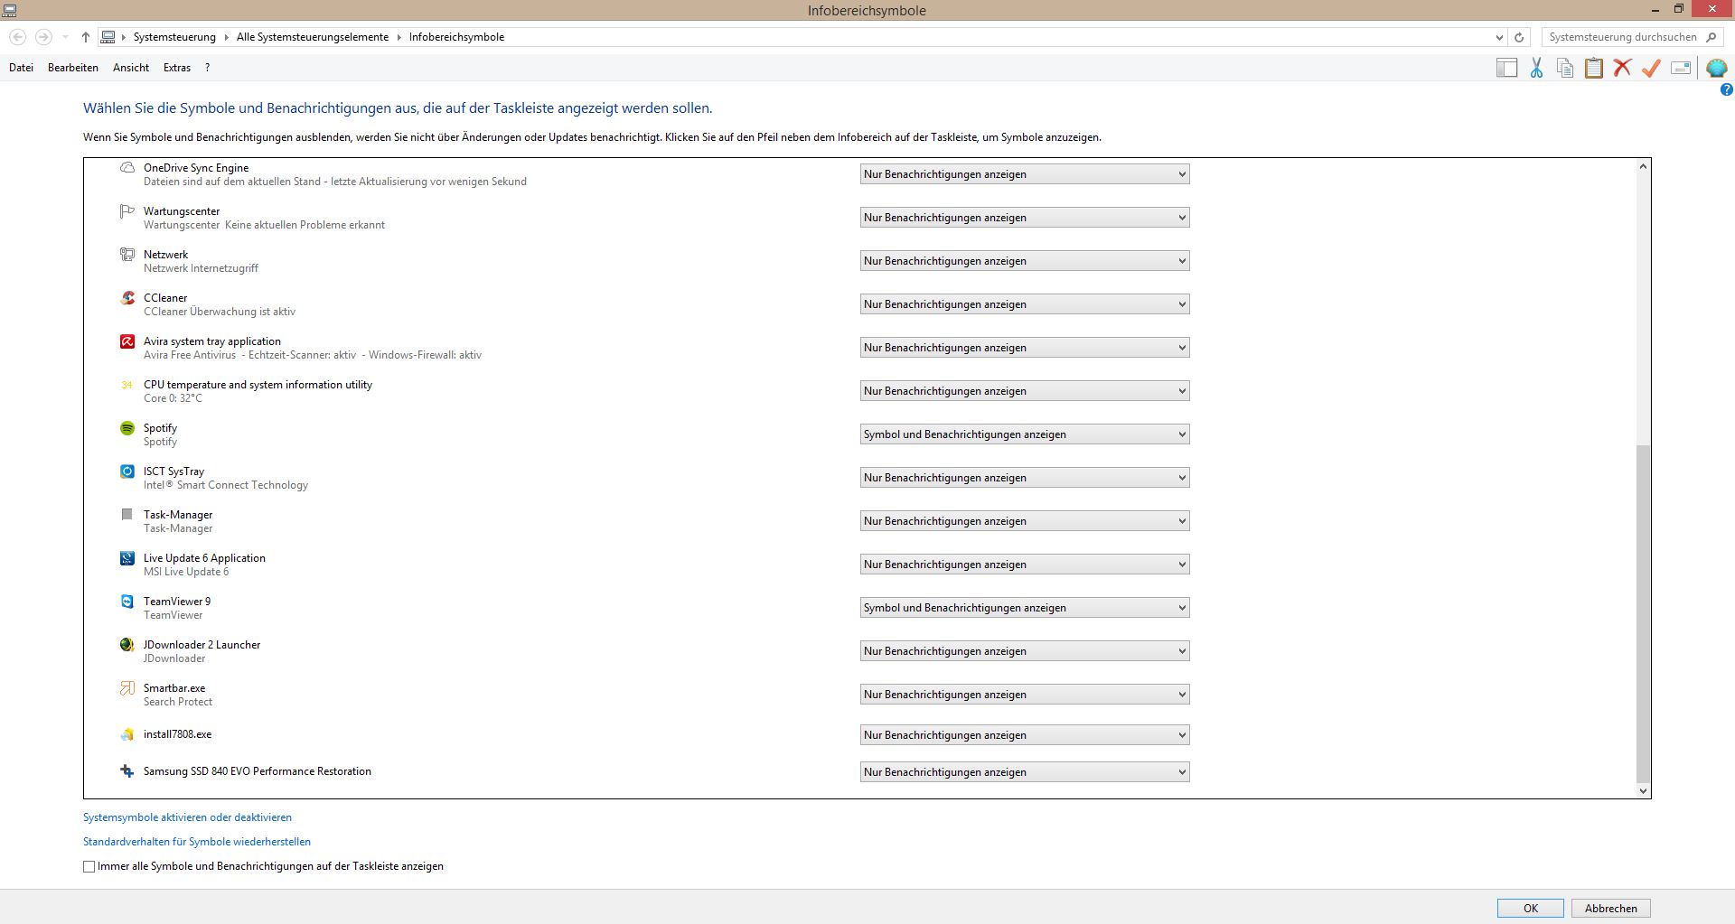Expand the address bar history dropdown arrow
1735x924 pixels.
point(1499,37)
